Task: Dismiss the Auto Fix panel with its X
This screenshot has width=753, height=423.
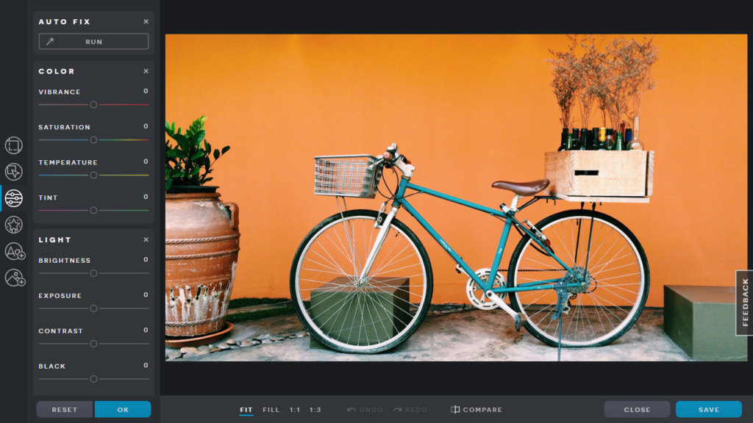Action: (x=146, y=21)
